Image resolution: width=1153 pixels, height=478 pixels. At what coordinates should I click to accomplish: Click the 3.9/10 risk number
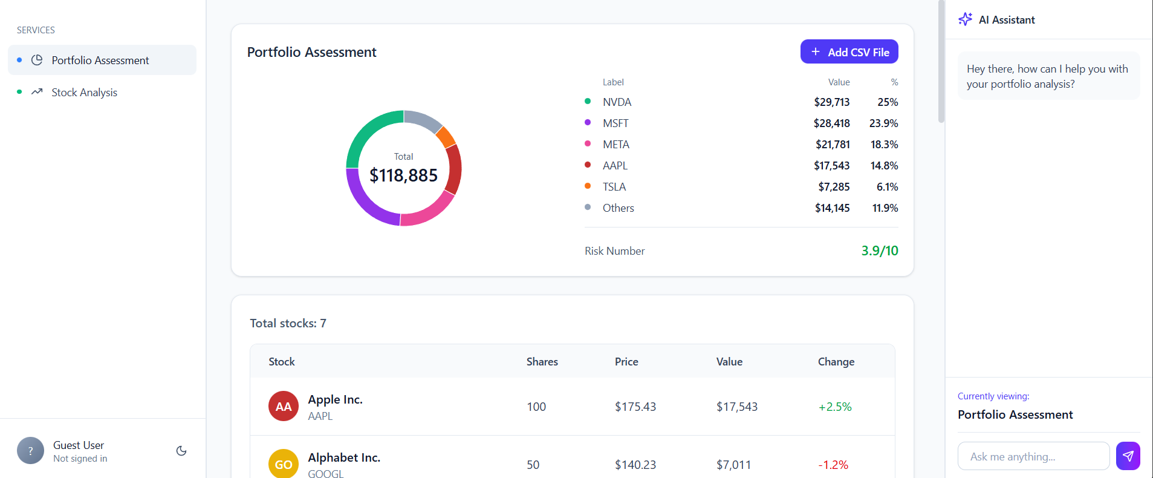click(880, 250)
